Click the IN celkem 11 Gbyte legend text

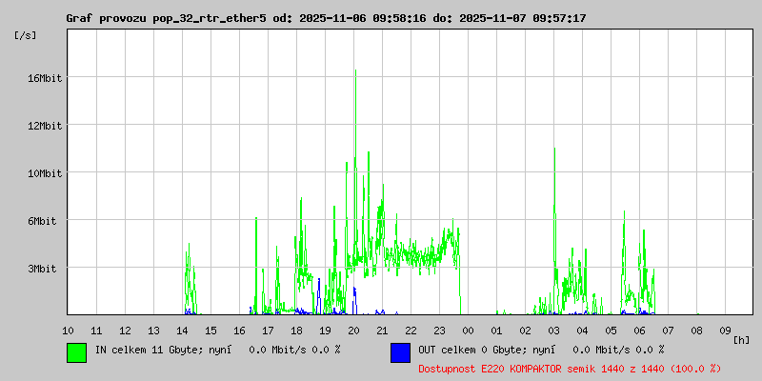click(x=217, y=350)
